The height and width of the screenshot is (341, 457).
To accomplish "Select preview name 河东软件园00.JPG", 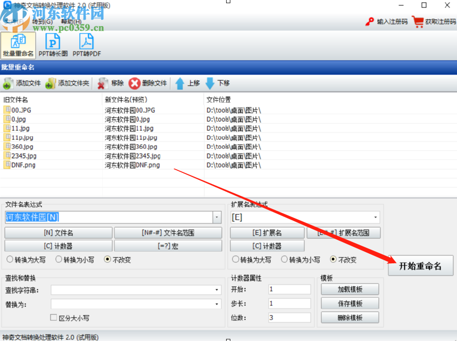I will click(x=130, y=110).
